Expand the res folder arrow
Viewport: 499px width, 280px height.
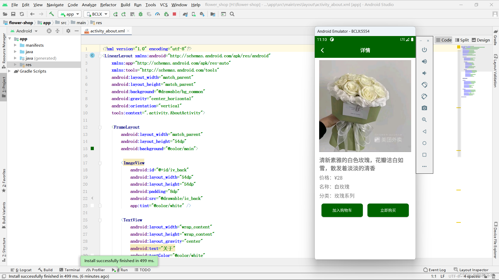pos(15,65)
